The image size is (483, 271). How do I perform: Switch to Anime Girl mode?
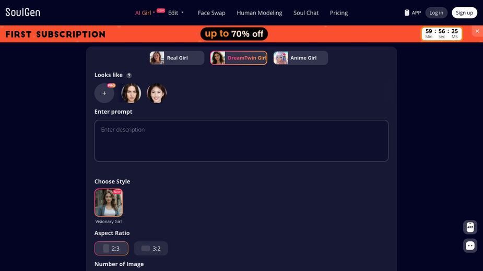point(301,58)
